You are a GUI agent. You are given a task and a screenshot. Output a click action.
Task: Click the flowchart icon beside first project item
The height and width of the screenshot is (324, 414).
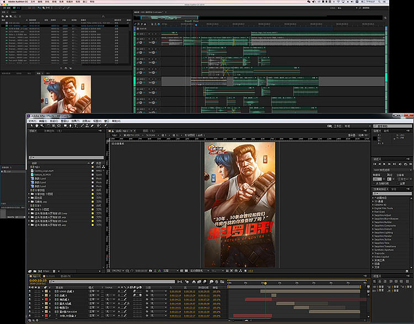point(103,166)
